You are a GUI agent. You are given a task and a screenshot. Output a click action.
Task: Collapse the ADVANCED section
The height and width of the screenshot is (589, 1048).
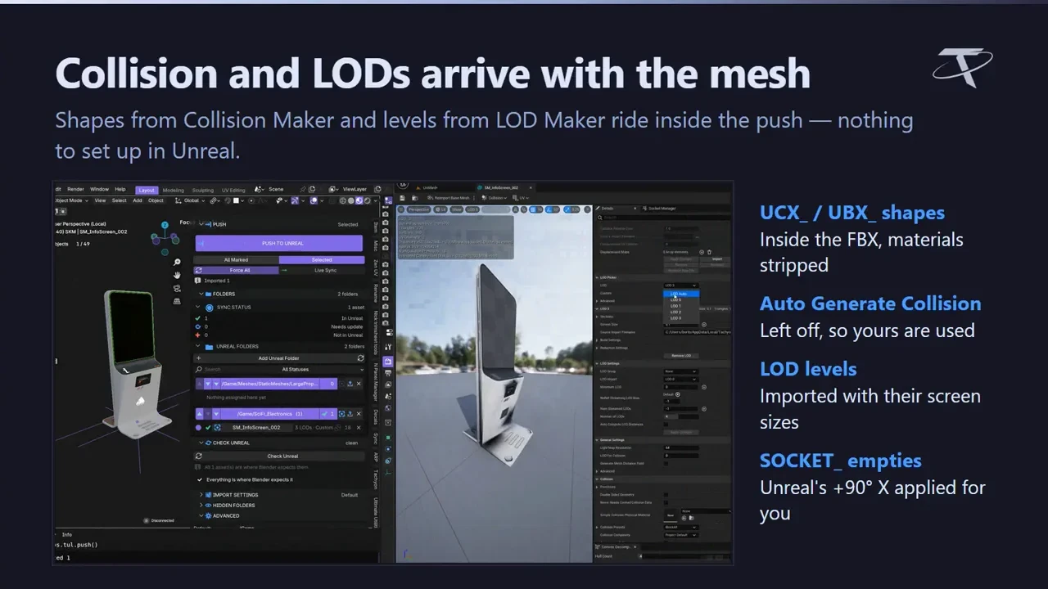pos(278,515)
